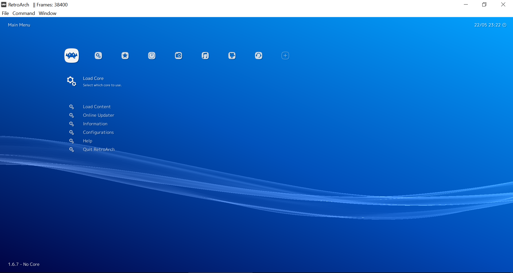Open the Music note icon tab

(x=205, y=56)
